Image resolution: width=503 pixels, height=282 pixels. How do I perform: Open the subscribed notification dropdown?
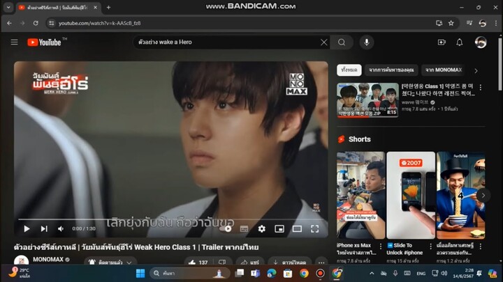(x=110, y=263)
